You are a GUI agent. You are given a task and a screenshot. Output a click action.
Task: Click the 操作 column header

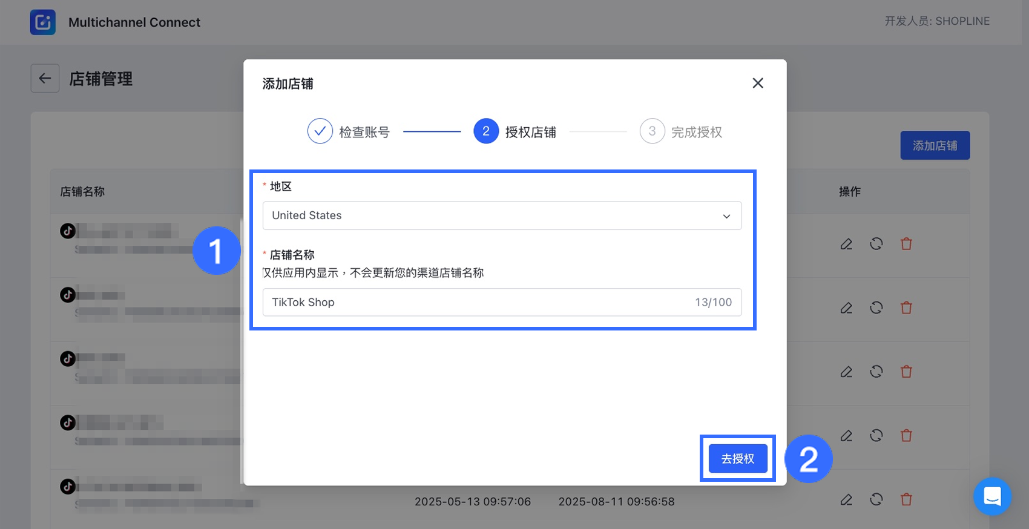[x=850, y=191]
